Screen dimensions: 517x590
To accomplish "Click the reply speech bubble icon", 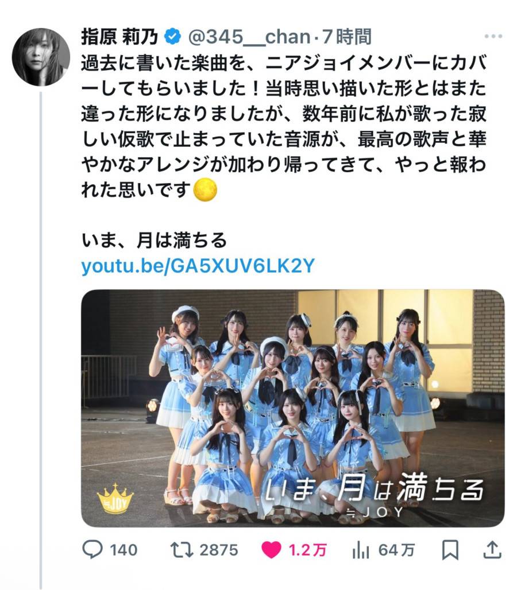I will tap(92, 549).
